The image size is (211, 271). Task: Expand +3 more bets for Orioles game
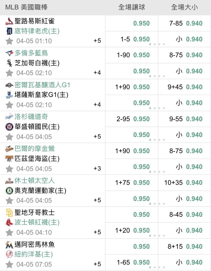(97, 168)
